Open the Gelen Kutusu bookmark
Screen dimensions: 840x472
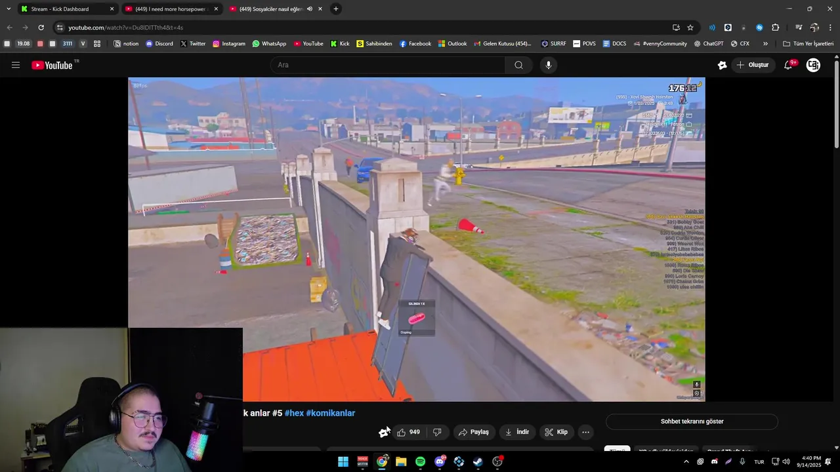(x=503, y=44)
